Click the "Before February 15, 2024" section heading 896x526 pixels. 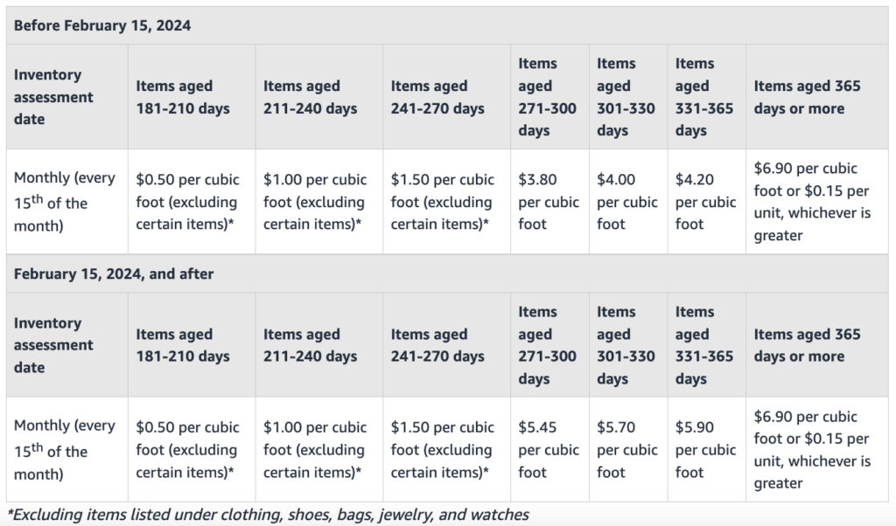(102, 25)
